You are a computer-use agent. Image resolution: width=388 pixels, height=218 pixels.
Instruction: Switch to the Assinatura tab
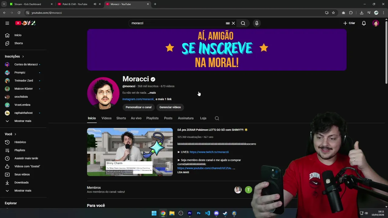point(186,118)
